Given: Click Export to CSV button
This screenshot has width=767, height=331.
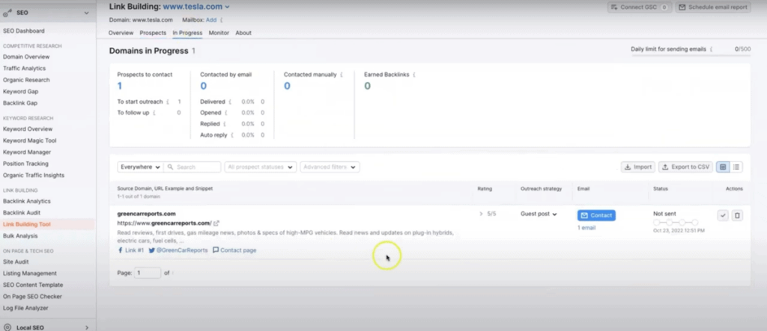Looking at the screenshot, I should click(685, 167).
